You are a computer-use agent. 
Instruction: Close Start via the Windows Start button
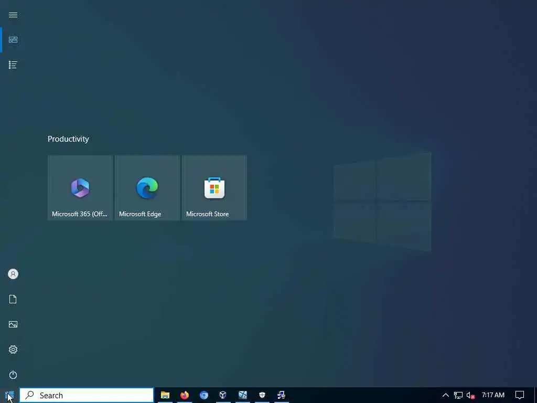coord(9,395)
